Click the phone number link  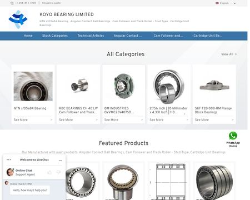[26, 3]
